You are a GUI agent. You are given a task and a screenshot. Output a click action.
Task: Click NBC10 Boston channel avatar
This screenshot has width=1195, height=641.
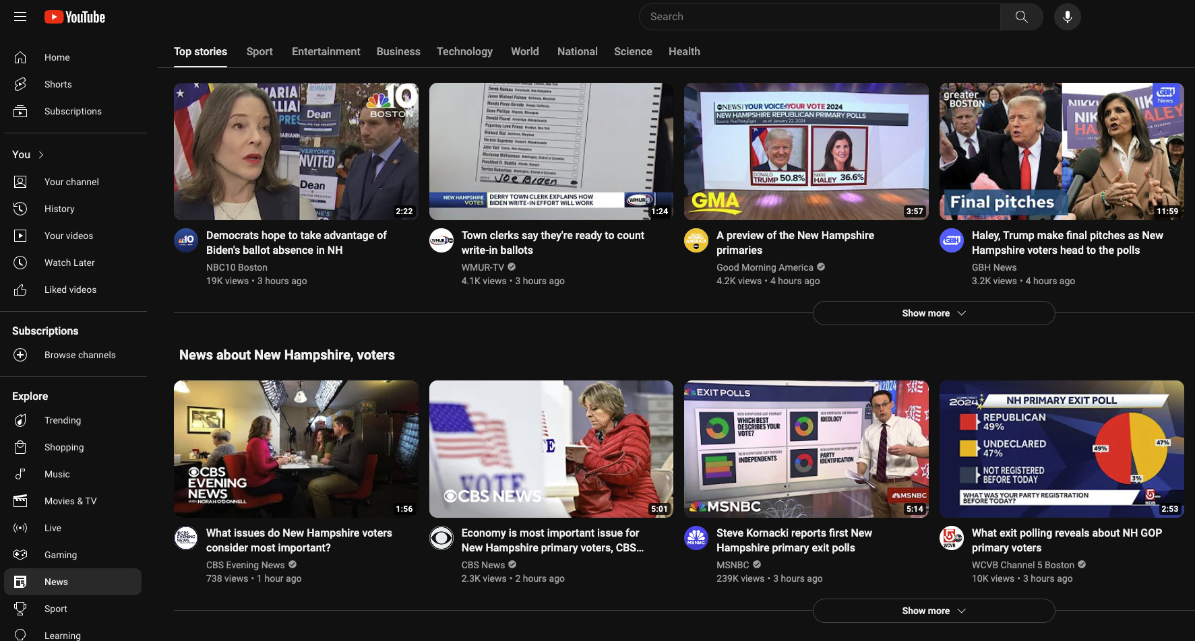pyautogui.click(x=186, y=240)
